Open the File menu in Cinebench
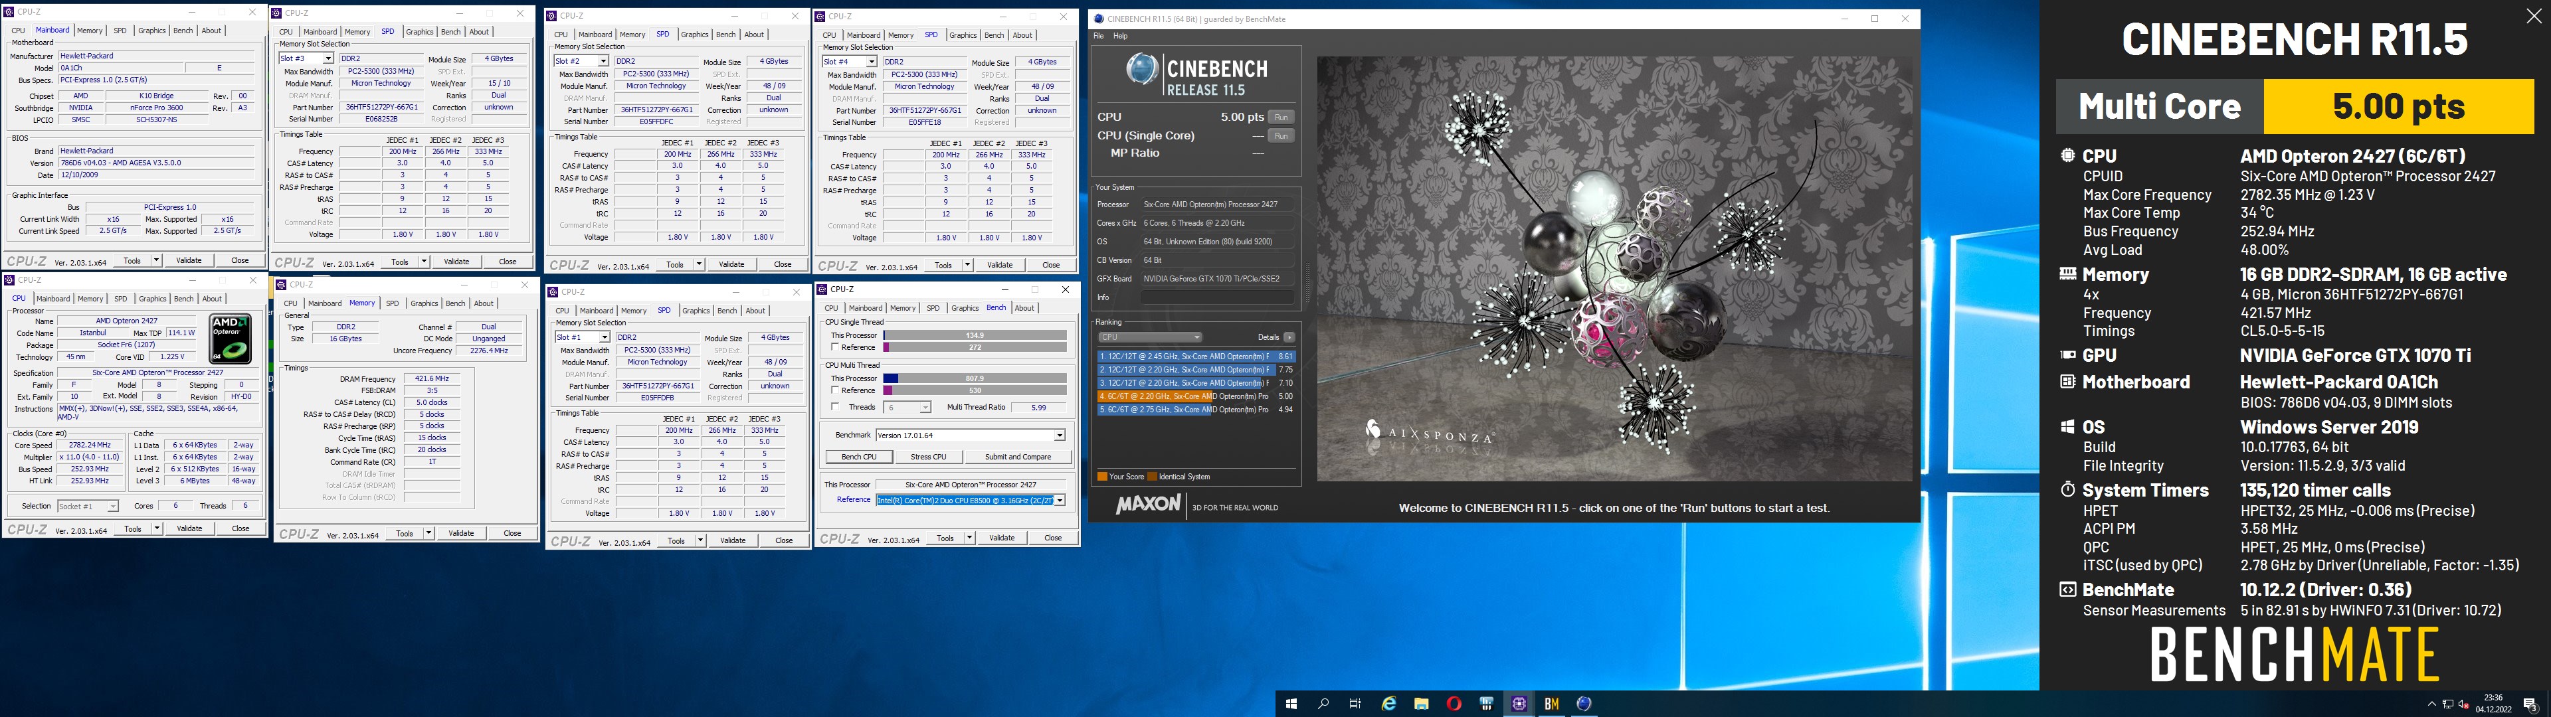 pos(1098,36)
